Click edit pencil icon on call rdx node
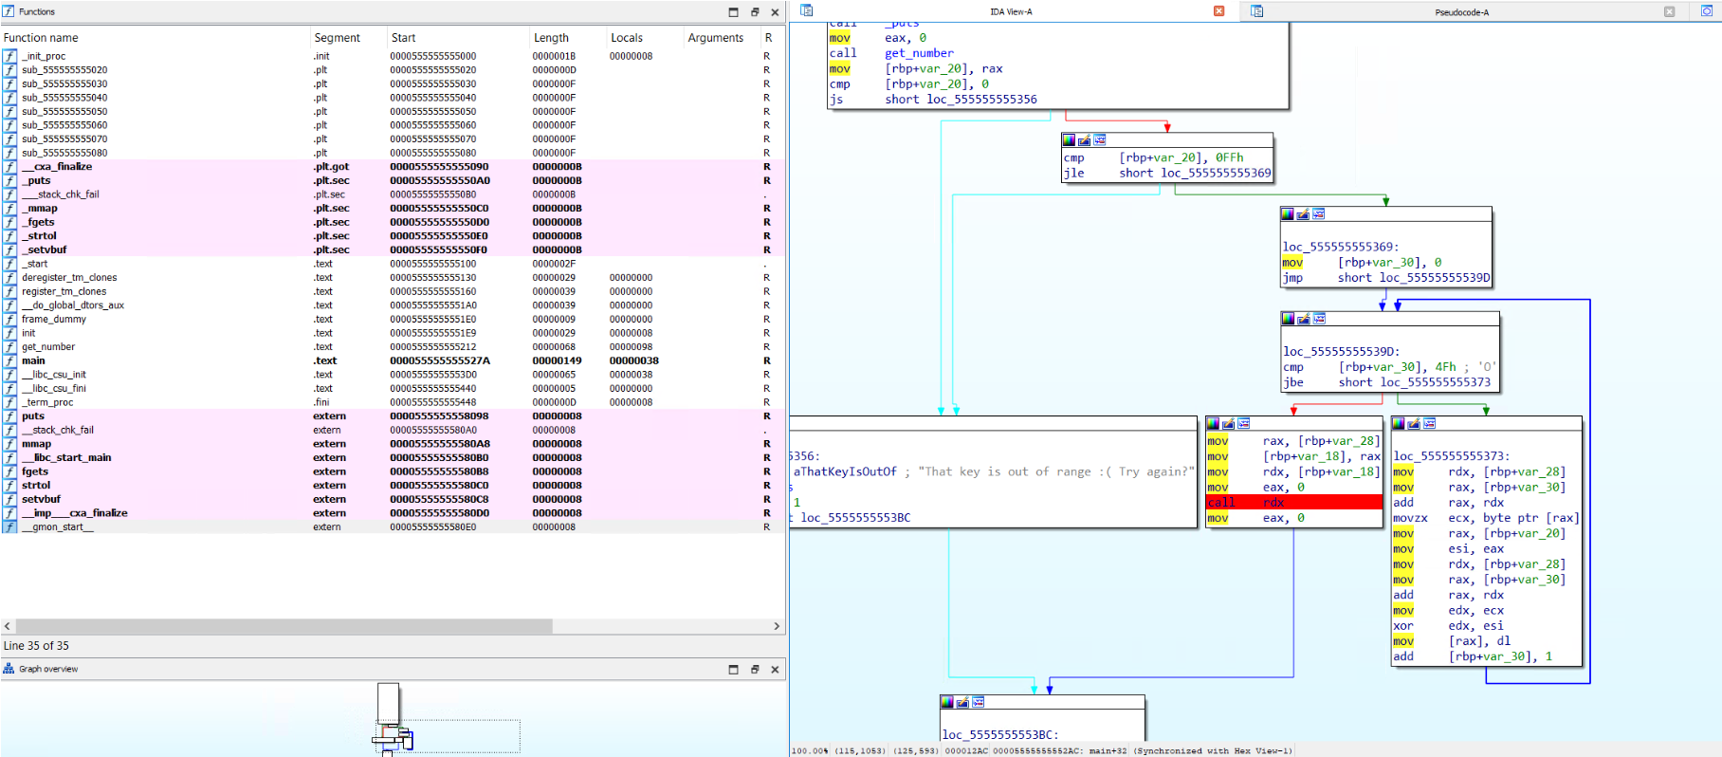 tap(1229, 423)
